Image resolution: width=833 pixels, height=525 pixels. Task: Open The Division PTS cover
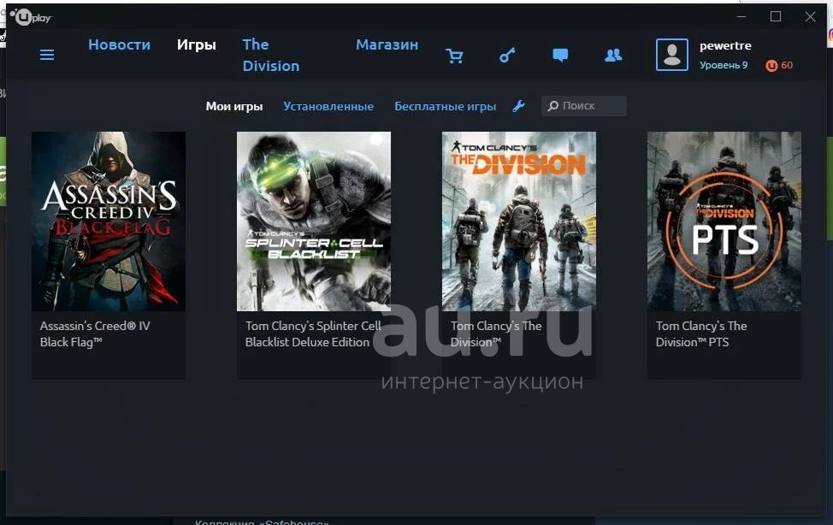coord(724,221)
